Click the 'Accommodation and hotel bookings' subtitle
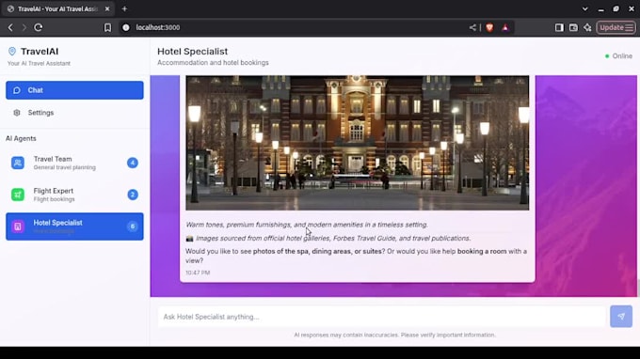The width and height of the screenshot is (640, 359). tap(213, 63)
